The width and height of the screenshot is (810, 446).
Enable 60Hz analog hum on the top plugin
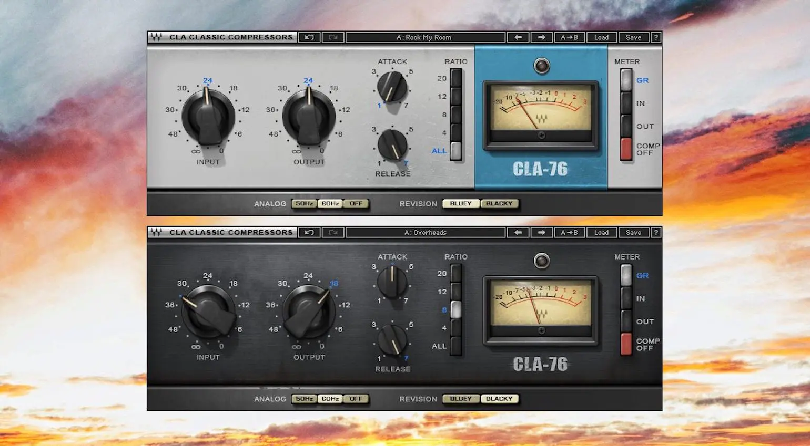tap(330, 203)
